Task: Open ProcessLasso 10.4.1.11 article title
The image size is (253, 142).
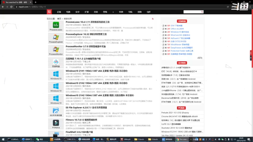Action: (88, 22)
